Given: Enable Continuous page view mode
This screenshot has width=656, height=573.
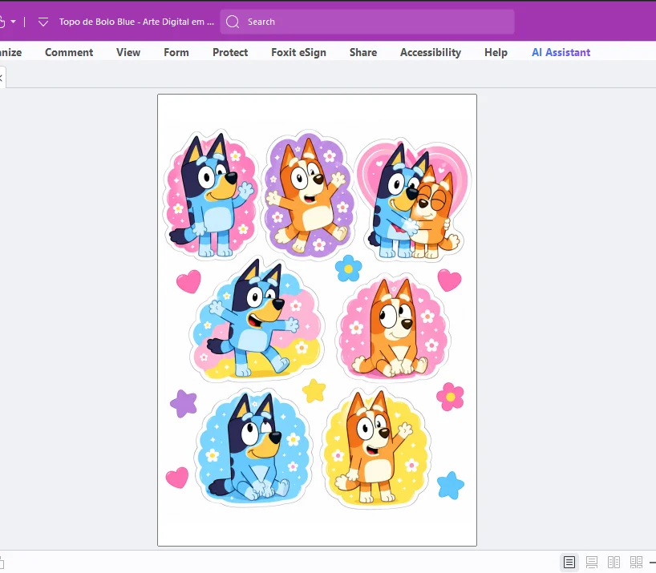Looking at the screenshot, I should (592, 562).
